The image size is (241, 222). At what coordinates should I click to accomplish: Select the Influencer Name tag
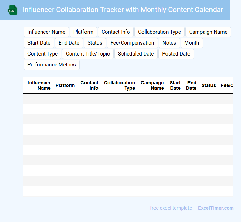pos(46,32)
